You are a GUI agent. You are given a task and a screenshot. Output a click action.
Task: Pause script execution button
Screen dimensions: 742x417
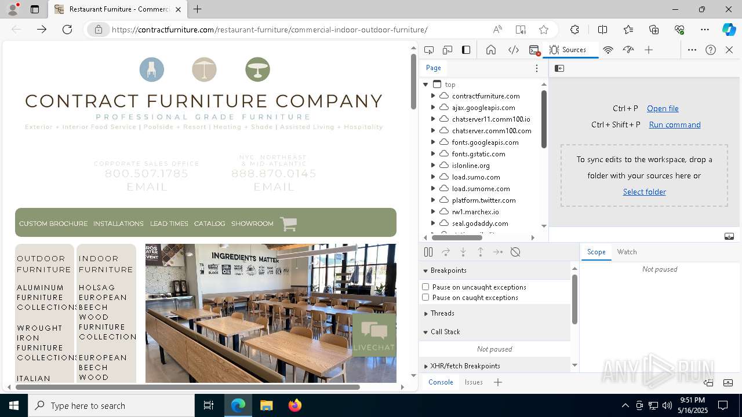coord(428,252)
